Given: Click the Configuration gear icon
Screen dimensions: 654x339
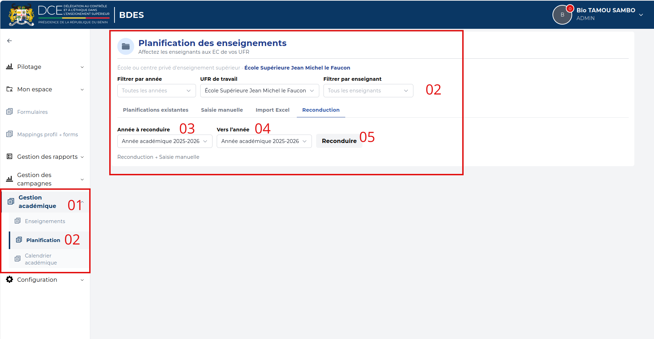Looking at the screenshot, I should point(9,279).
